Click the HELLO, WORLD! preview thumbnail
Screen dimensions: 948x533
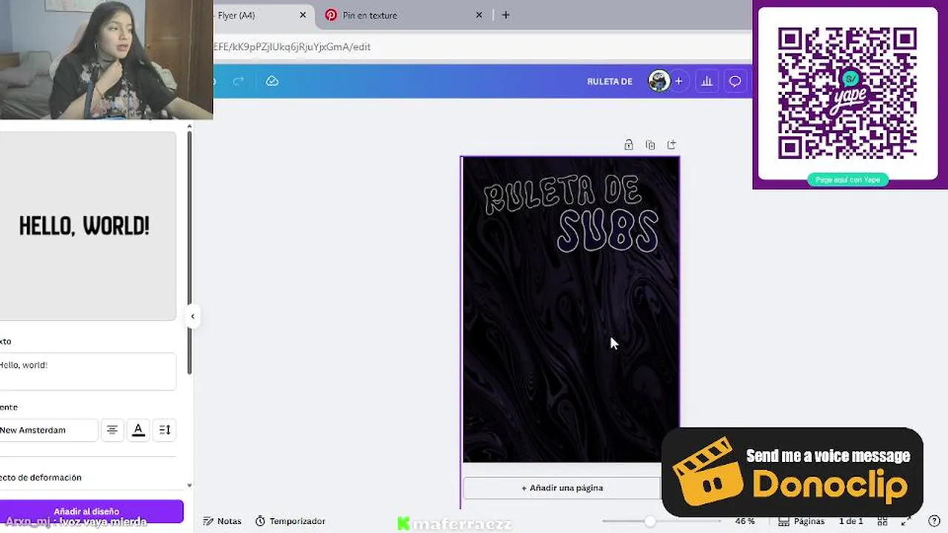pos(87,226)
